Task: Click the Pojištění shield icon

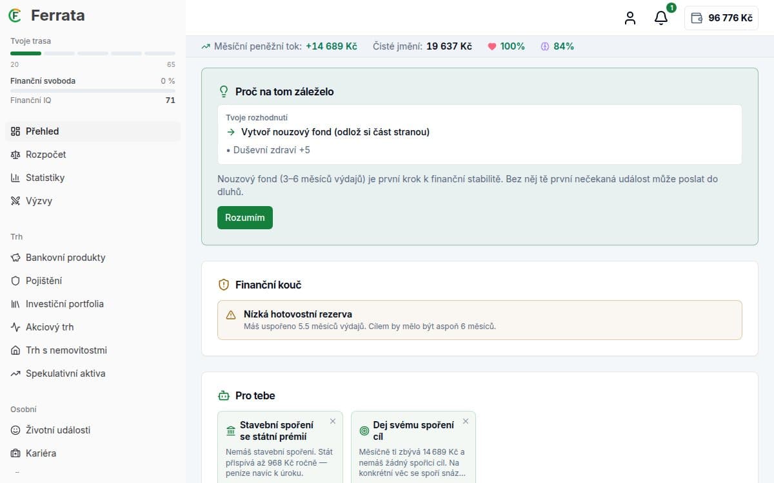Action: point(15,281)
